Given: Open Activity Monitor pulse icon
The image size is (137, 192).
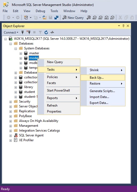Looking at the screenshot, I should 52,32.
